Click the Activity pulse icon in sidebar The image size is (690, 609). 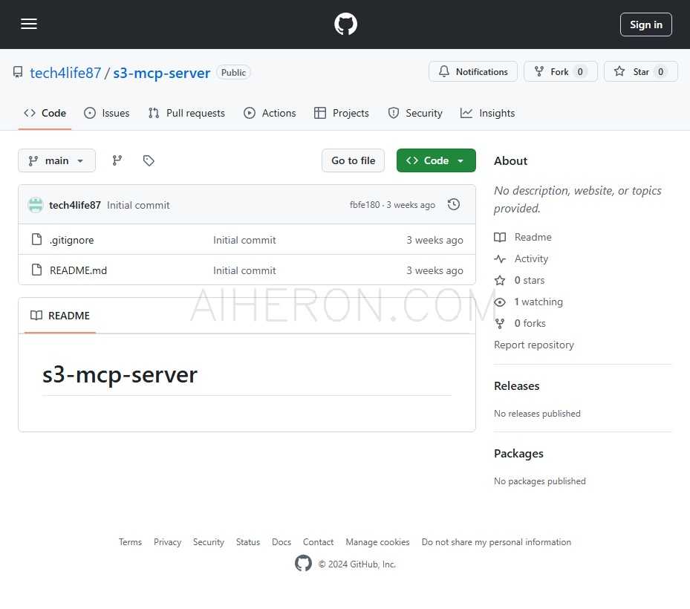499,258
